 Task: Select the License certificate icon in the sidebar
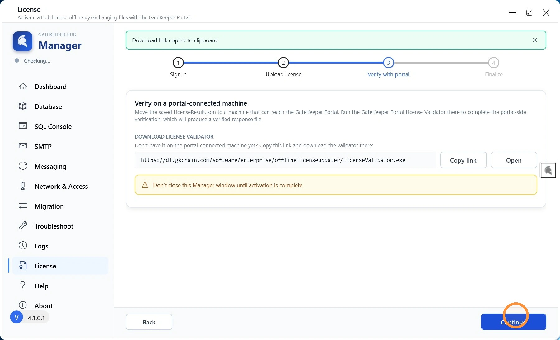click(x=23, y=265)
